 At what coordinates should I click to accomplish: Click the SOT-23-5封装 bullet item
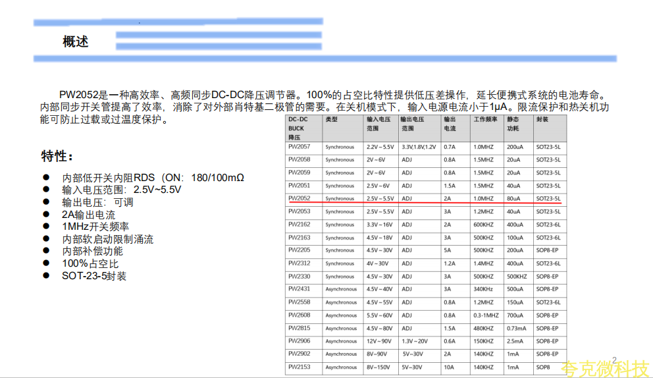(x=94, y=275)
